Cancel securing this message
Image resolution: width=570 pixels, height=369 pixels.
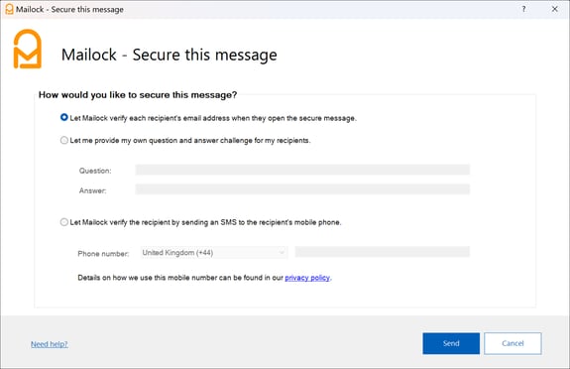513,343
